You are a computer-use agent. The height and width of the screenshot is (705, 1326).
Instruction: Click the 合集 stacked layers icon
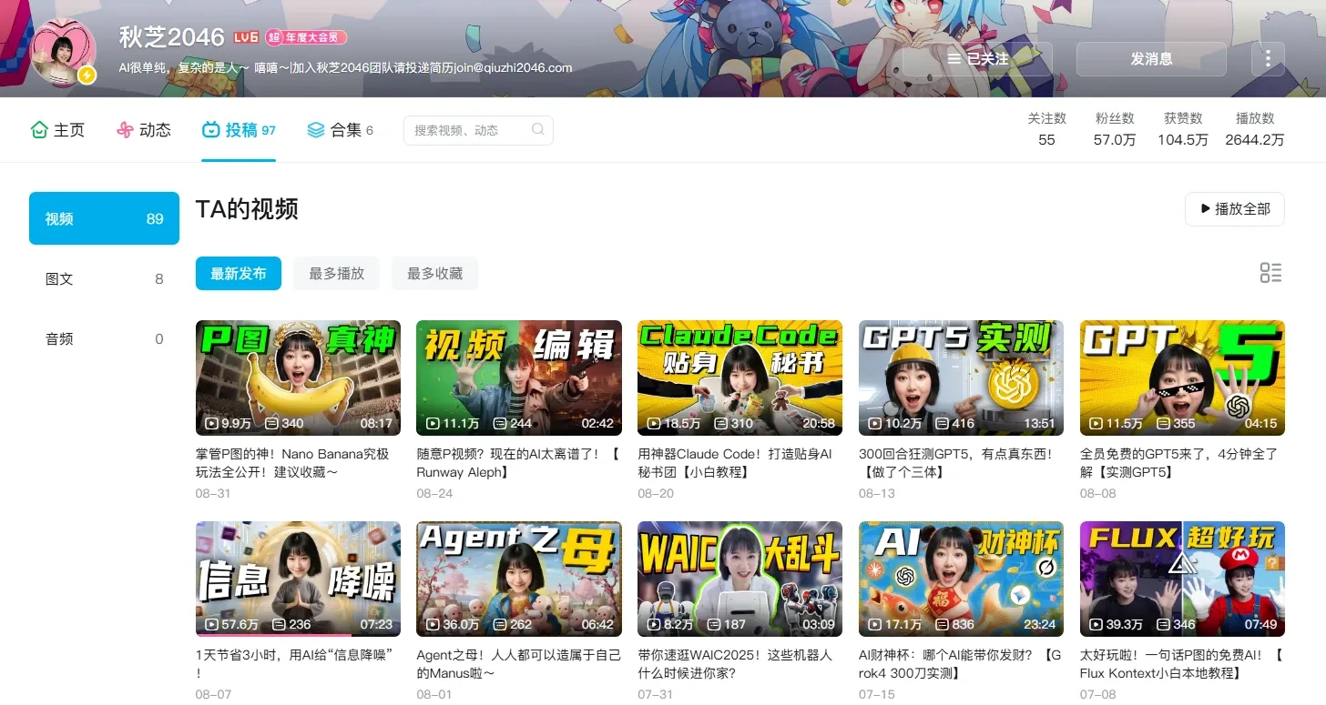(315, 130)
